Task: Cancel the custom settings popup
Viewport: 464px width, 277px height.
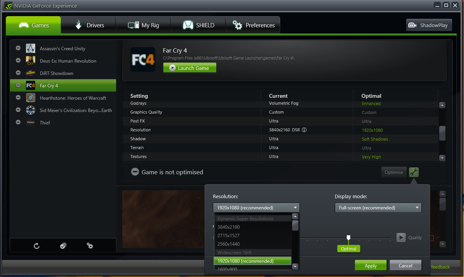Action: pos(406,265)
